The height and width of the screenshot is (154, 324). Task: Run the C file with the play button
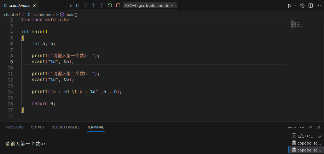click(x=290, y=6)
